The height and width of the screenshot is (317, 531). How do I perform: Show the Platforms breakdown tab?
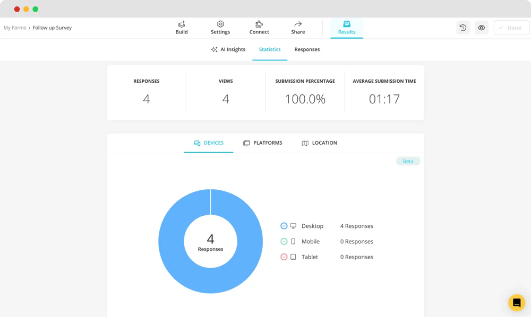pyautogui.click(x=262, y=143)
